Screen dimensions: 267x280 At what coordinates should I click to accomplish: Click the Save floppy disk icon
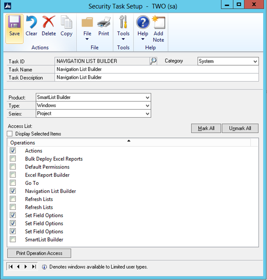tap(14, 22)
